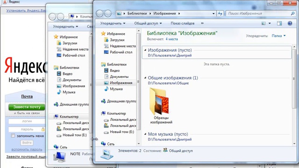Click the Forward arrow in Изображения window

coord(108,14)
